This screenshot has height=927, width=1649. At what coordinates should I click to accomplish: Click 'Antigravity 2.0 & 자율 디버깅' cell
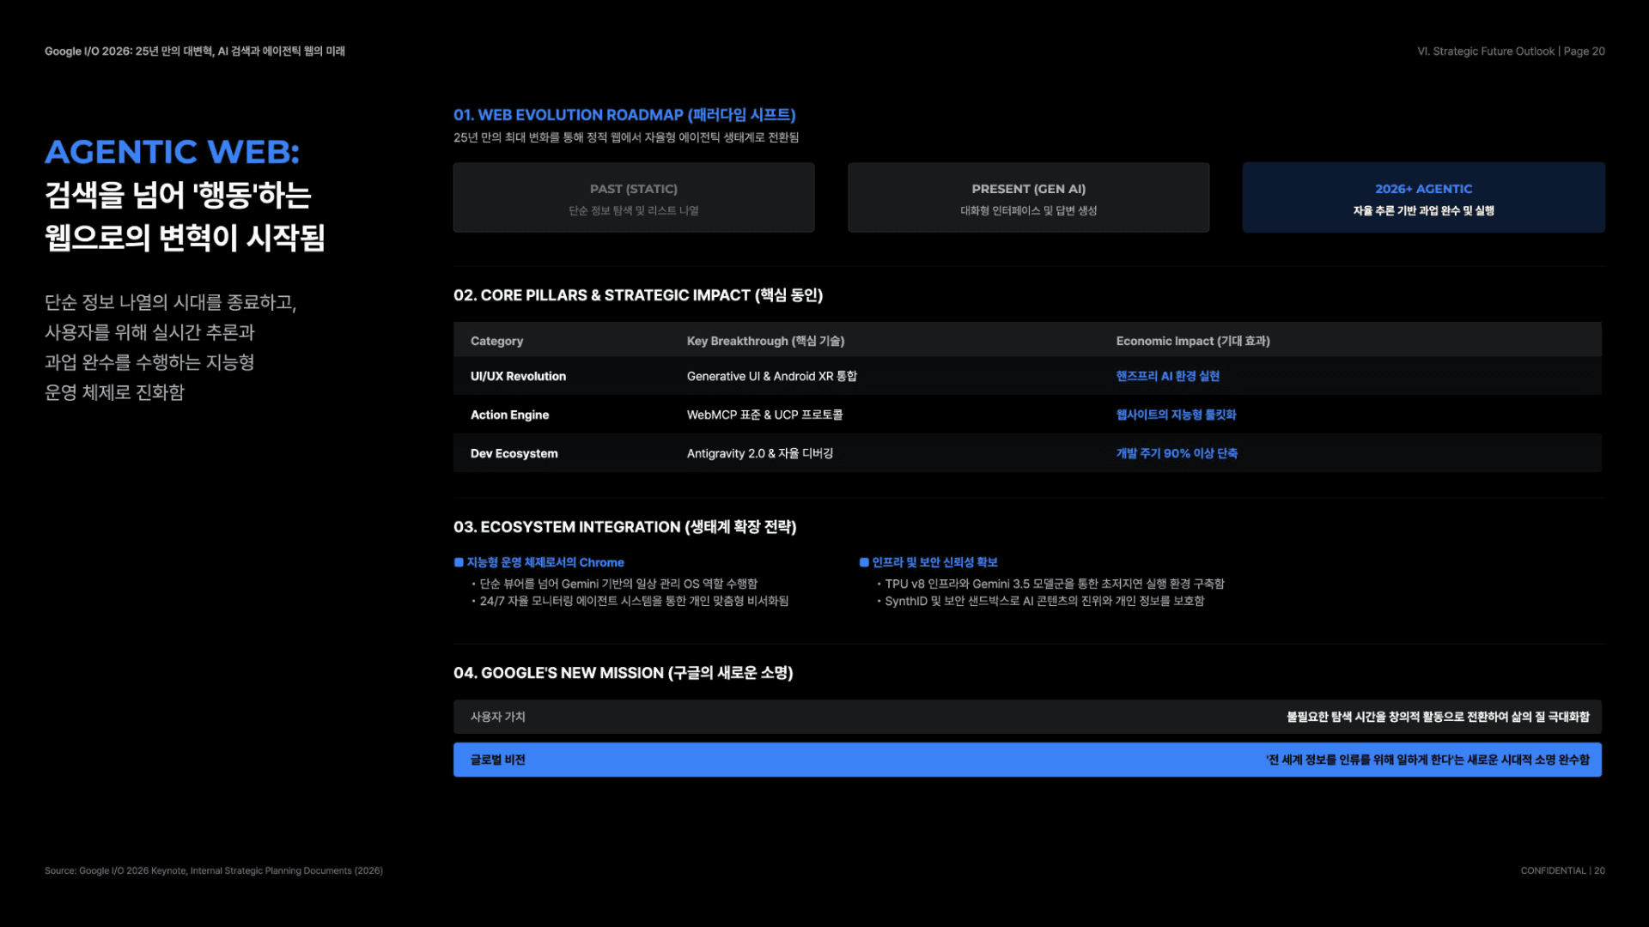pos(760,453)
